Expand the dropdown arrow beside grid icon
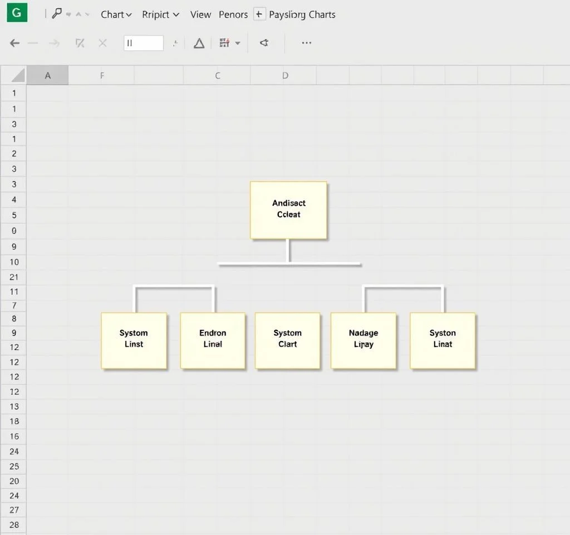Image resolution: width=570 pixels, height=535 pixels. tap(238, 43)
